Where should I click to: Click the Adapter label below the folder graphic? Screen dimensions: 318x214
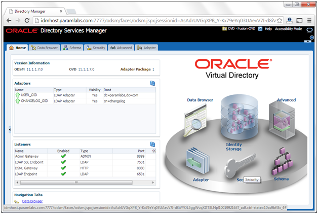(x=201, y=180)
